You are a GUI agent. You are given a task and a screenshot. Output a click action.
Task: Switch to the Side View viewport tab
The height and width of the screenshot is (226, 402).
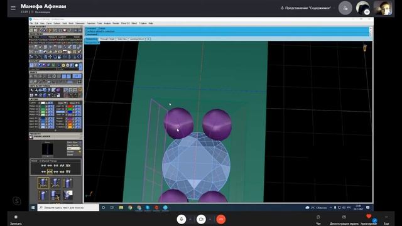(x=122, y=39)
